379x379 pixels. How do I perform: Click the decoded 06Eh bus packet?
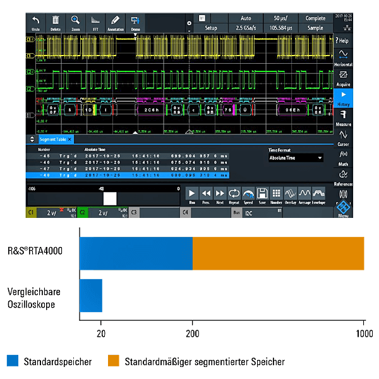click(x=292, y=110)
